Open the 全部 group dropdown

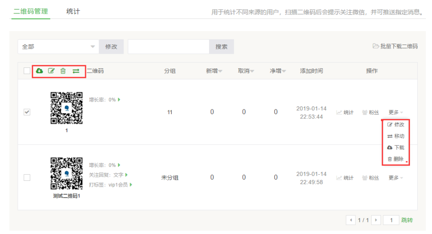pos(58,47)
